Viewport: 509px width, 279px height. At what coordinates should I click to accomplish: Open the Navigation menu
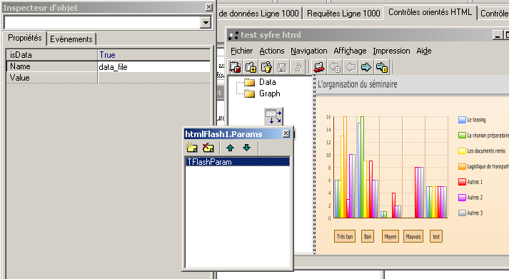click(x=308, y=51)
